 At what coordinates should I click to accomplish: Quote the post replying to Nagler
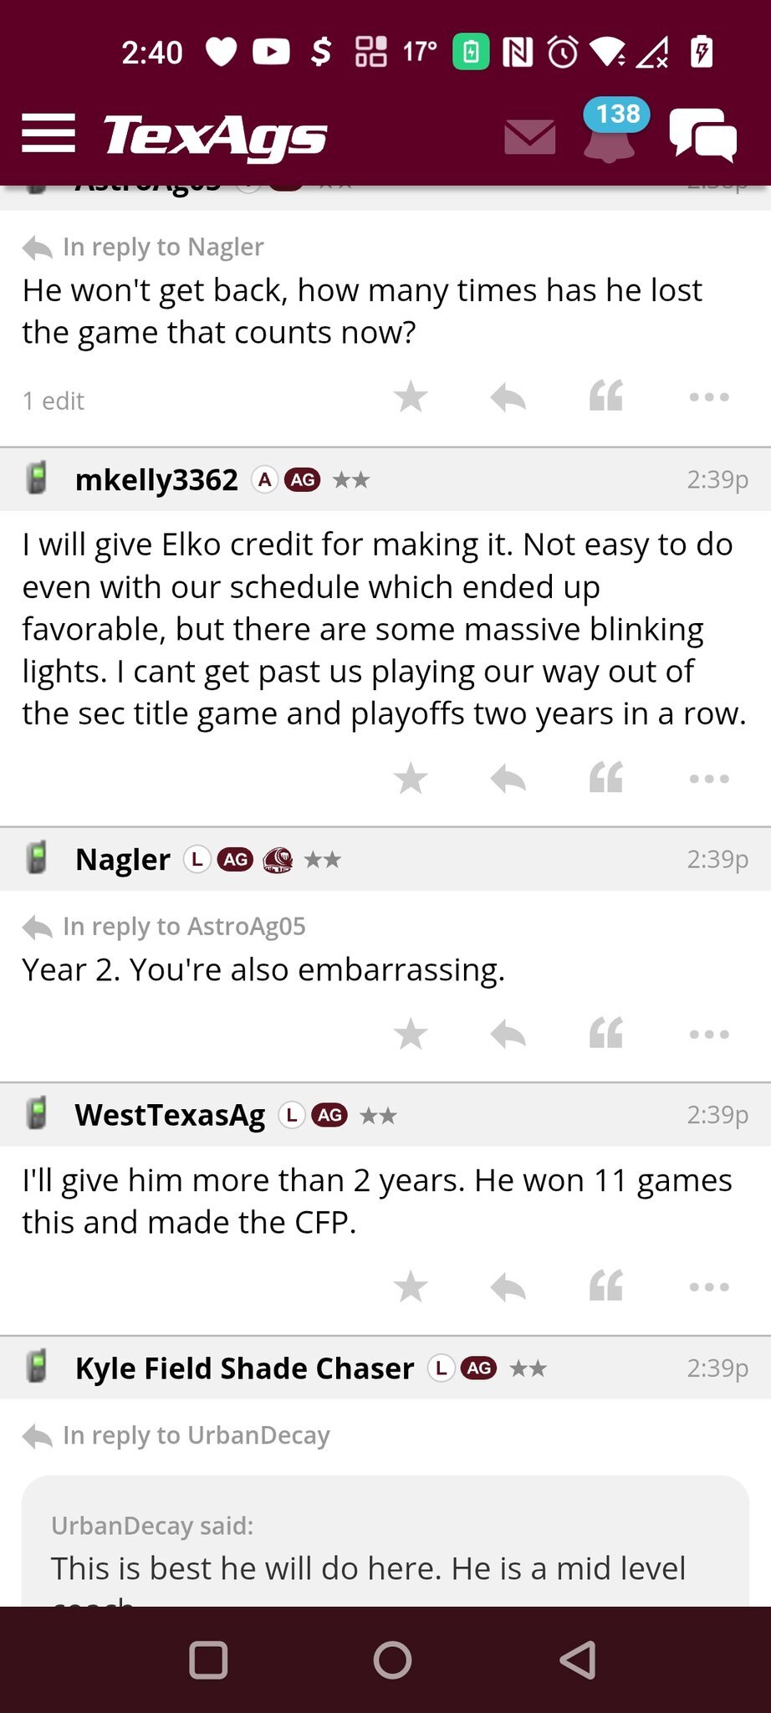click(606, 397)
